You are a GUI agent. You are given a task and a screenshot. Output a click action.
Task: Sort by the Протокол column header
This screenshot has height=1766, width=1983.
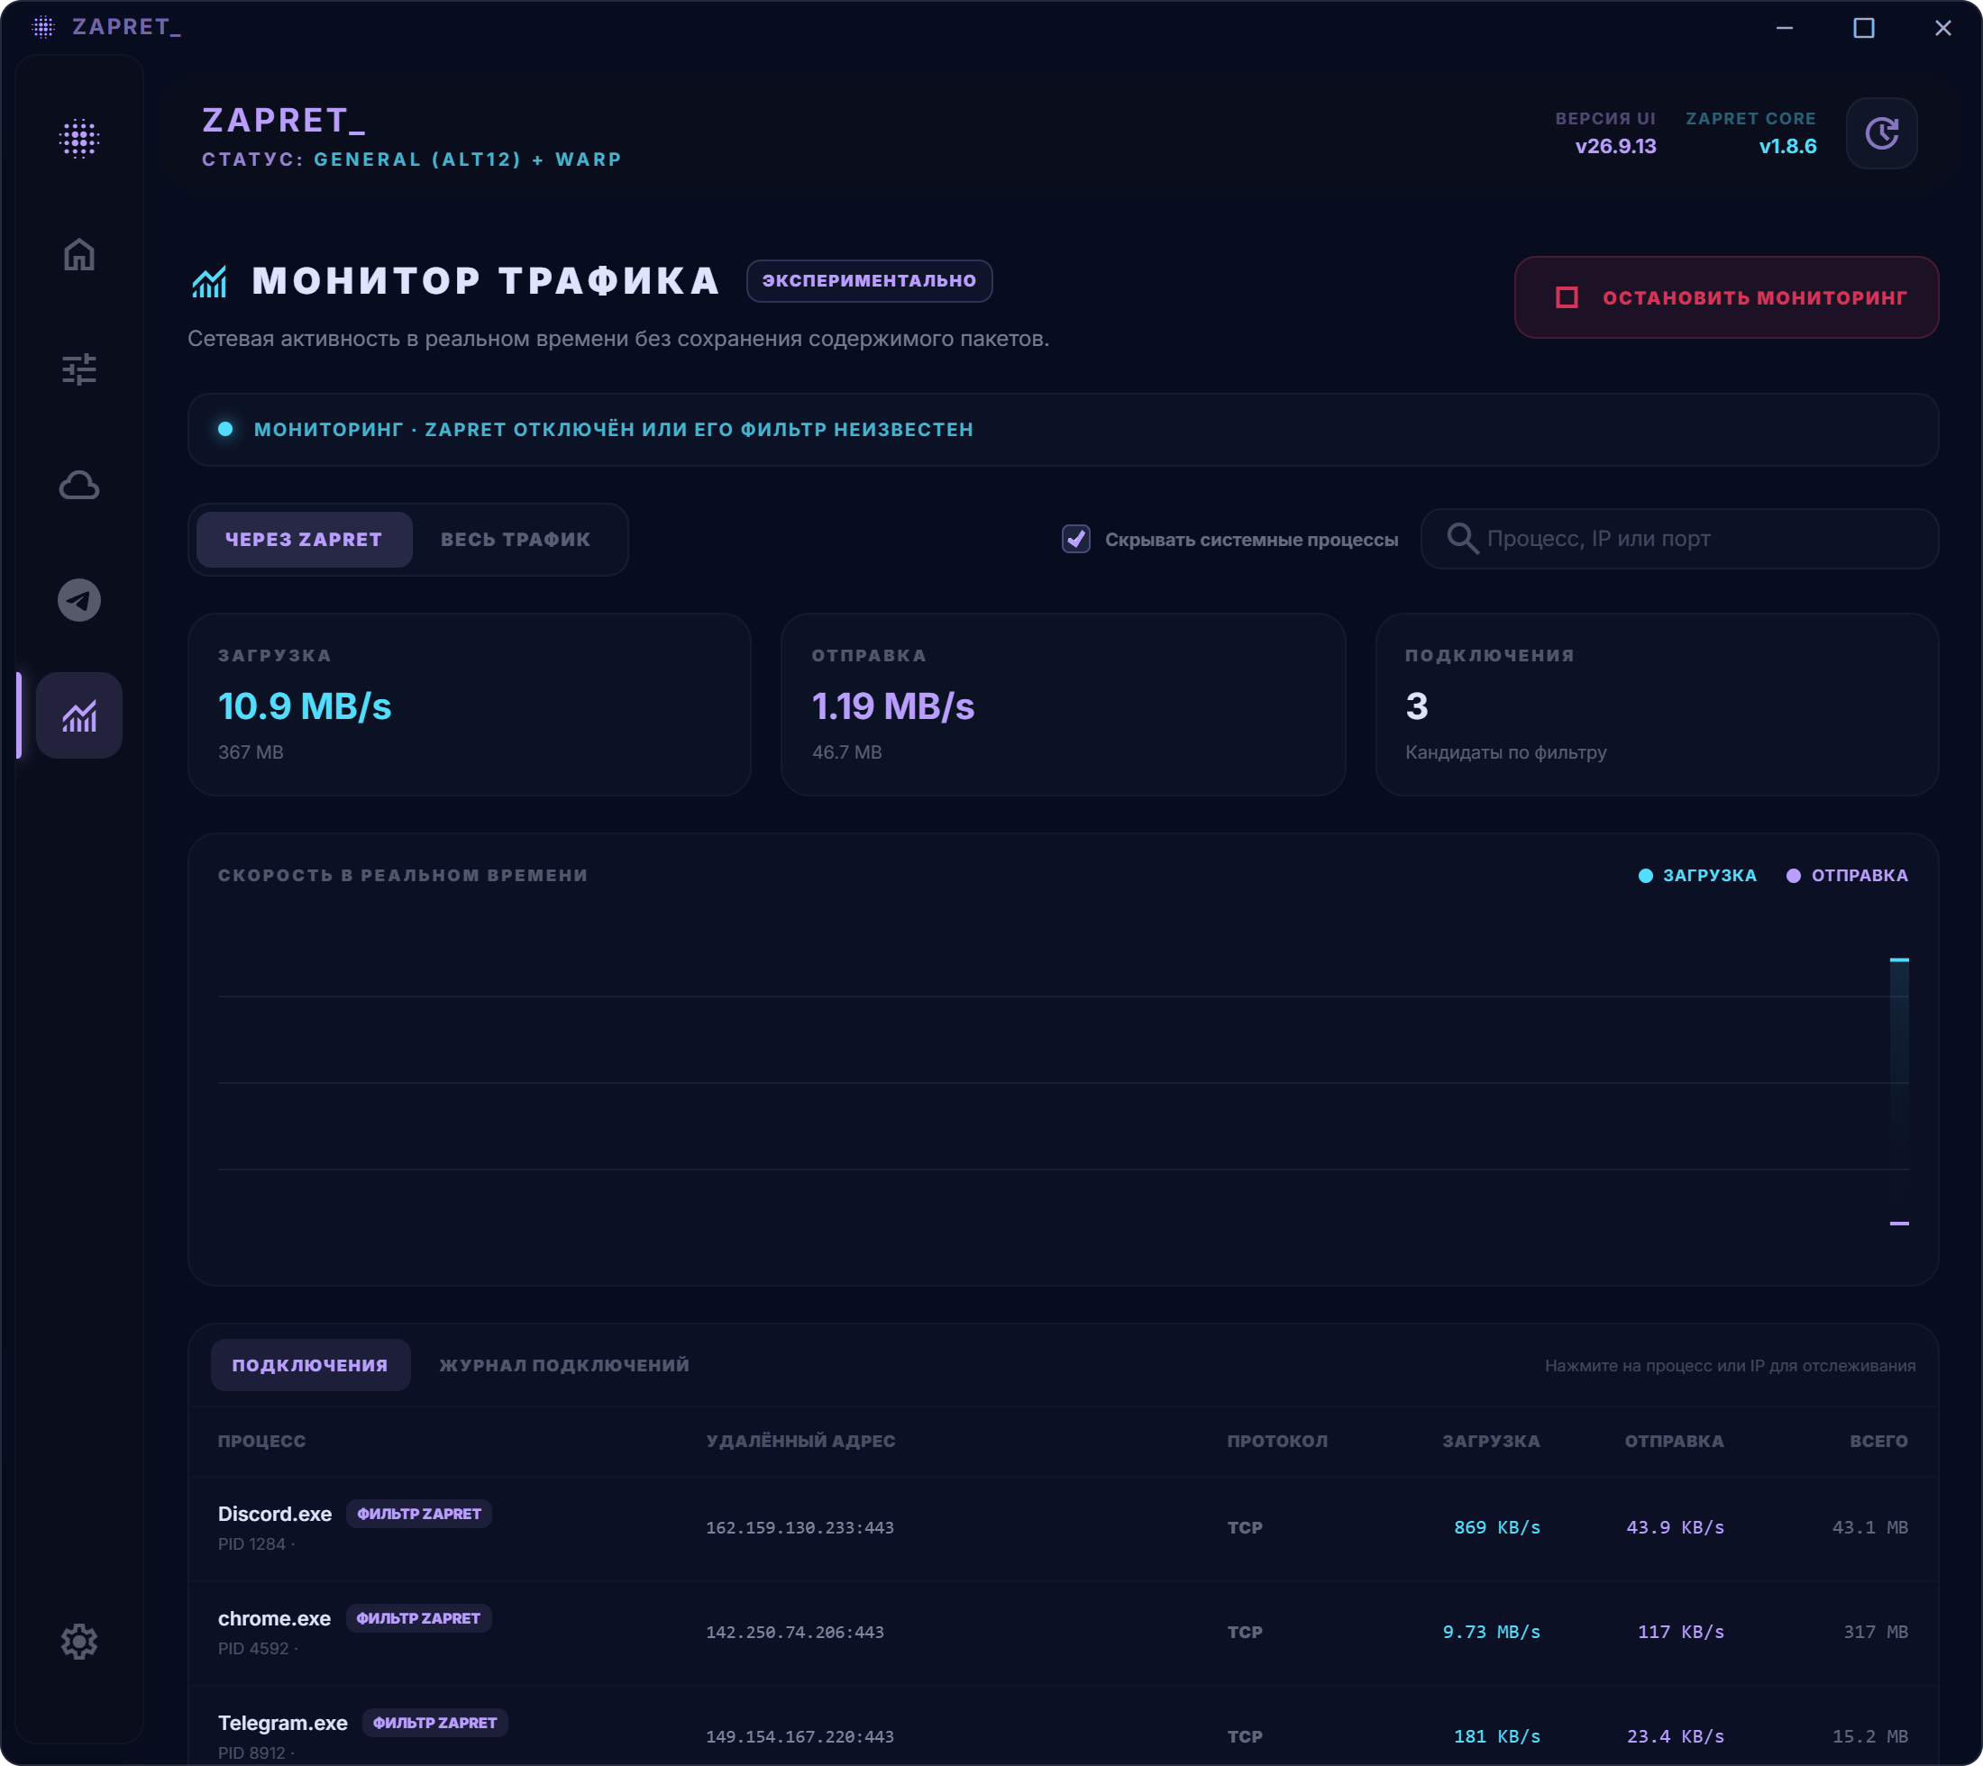point(1277,1441)
